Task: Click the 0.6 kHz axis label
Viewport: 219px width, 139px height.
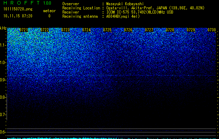Action: (3, 132)
